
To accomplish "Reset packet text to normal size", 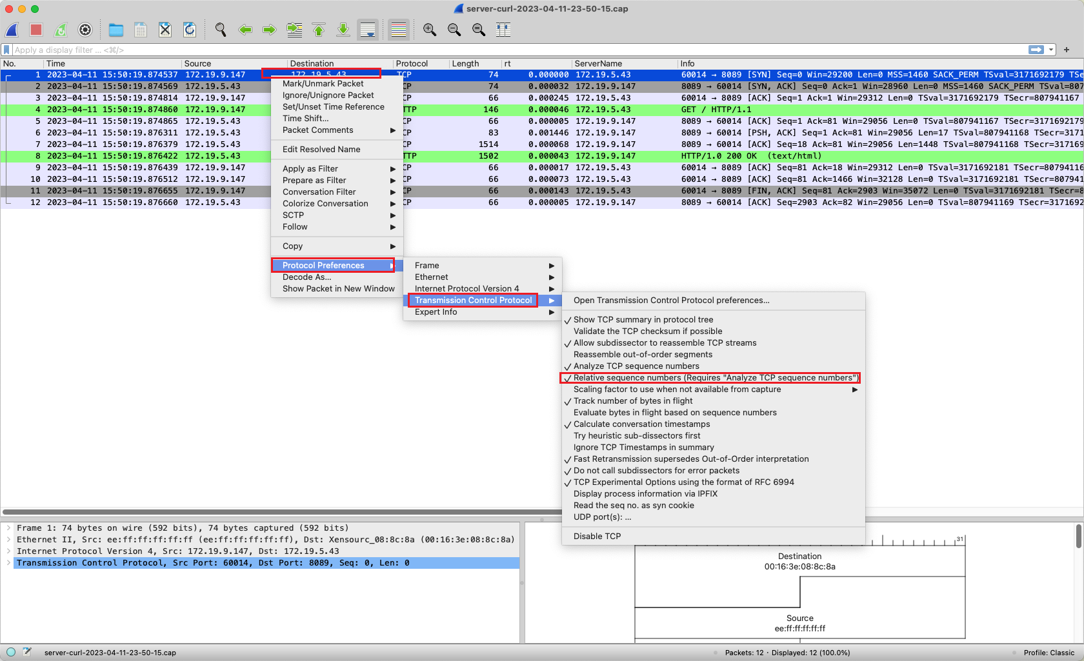I will 479,30.
